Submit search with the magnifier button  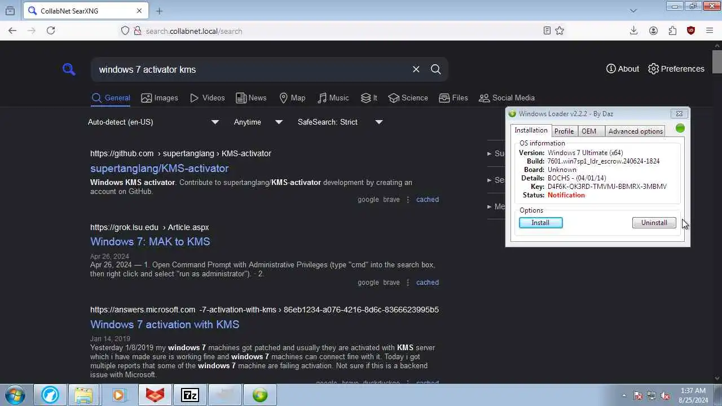point(435,69)
